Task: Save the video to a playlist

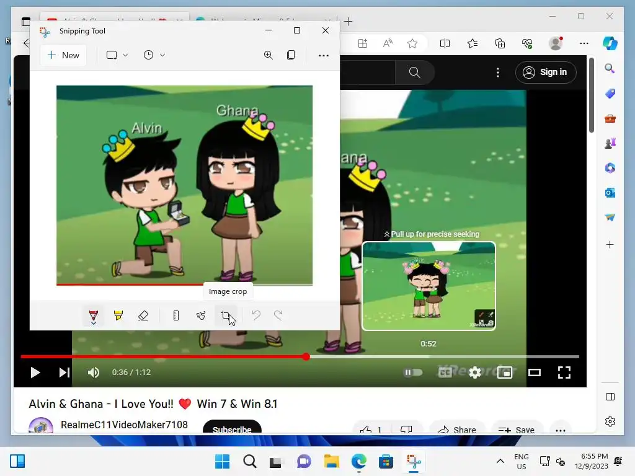Action: point(517,429)
